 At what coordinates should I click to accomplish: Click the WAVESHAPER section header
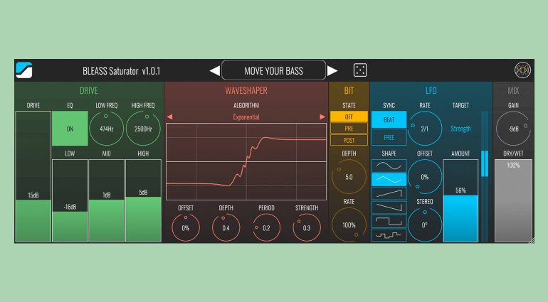[x=246, y=91]
